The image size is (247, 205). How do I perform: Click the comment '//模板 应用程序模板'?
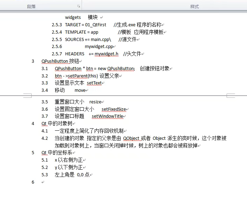pyautogui.click(x=141, y=32)
